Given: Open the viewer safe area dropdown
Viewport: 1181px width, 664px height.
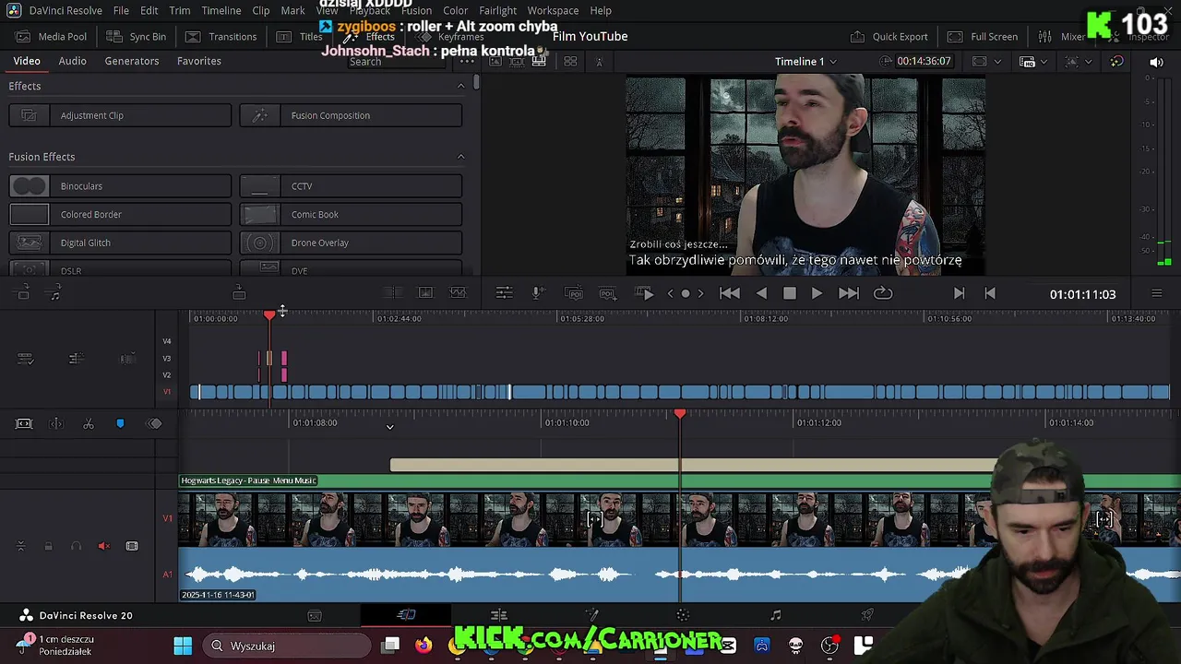Looking at the screenshot, I should (x=984, y=62).
